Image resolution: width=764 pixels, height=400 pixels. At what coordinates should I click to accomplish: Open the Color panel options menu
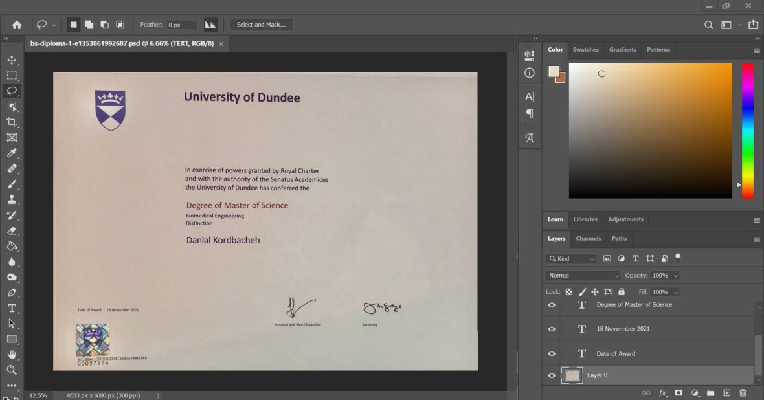tap(757, 50)
